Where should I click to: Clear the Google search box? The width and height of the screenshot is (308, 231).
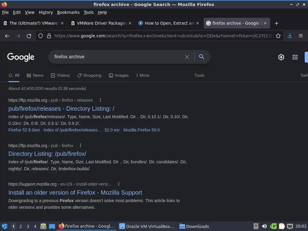click(x=187, y=57)
